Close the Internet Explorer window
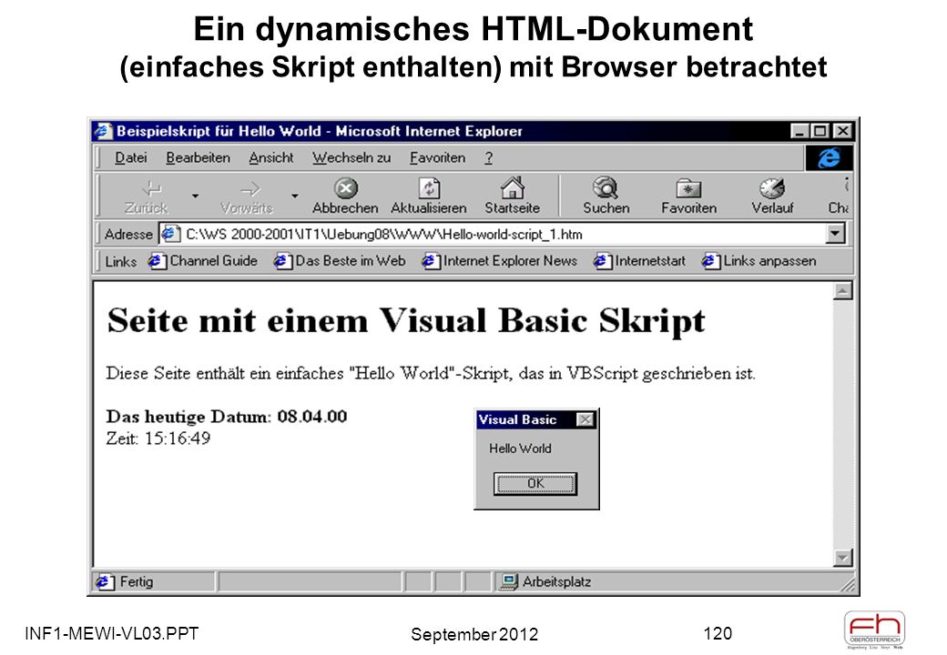Screen dimensions: 947x655 842,131
